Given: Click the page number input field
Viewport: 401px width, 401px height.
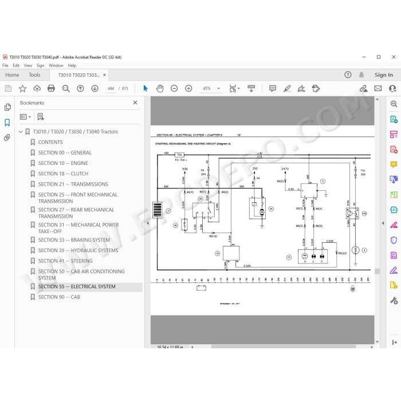Looking at the screenshot, I should point(111,88).
